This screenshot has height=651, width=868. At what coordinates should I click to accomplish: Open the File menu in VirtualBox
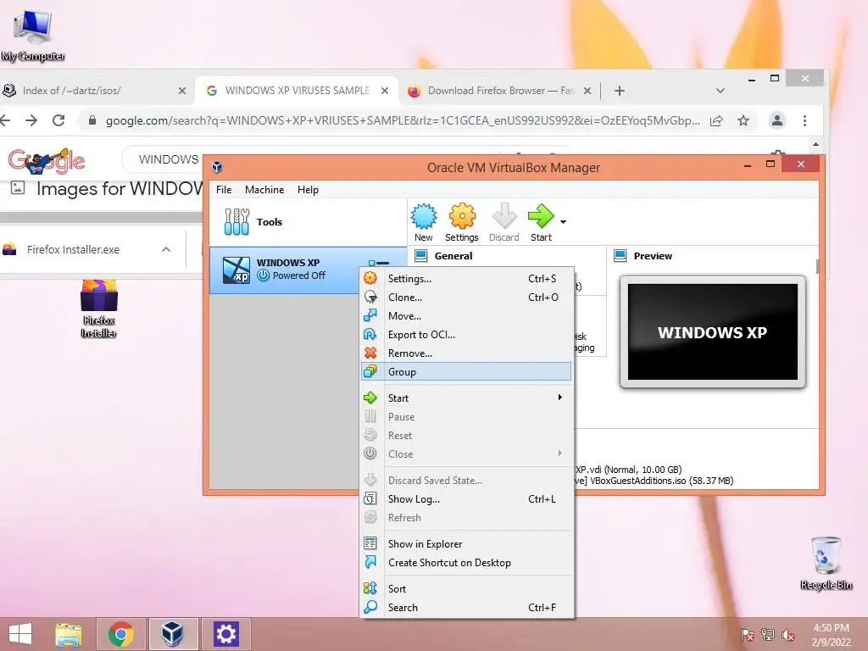point(224,189)
